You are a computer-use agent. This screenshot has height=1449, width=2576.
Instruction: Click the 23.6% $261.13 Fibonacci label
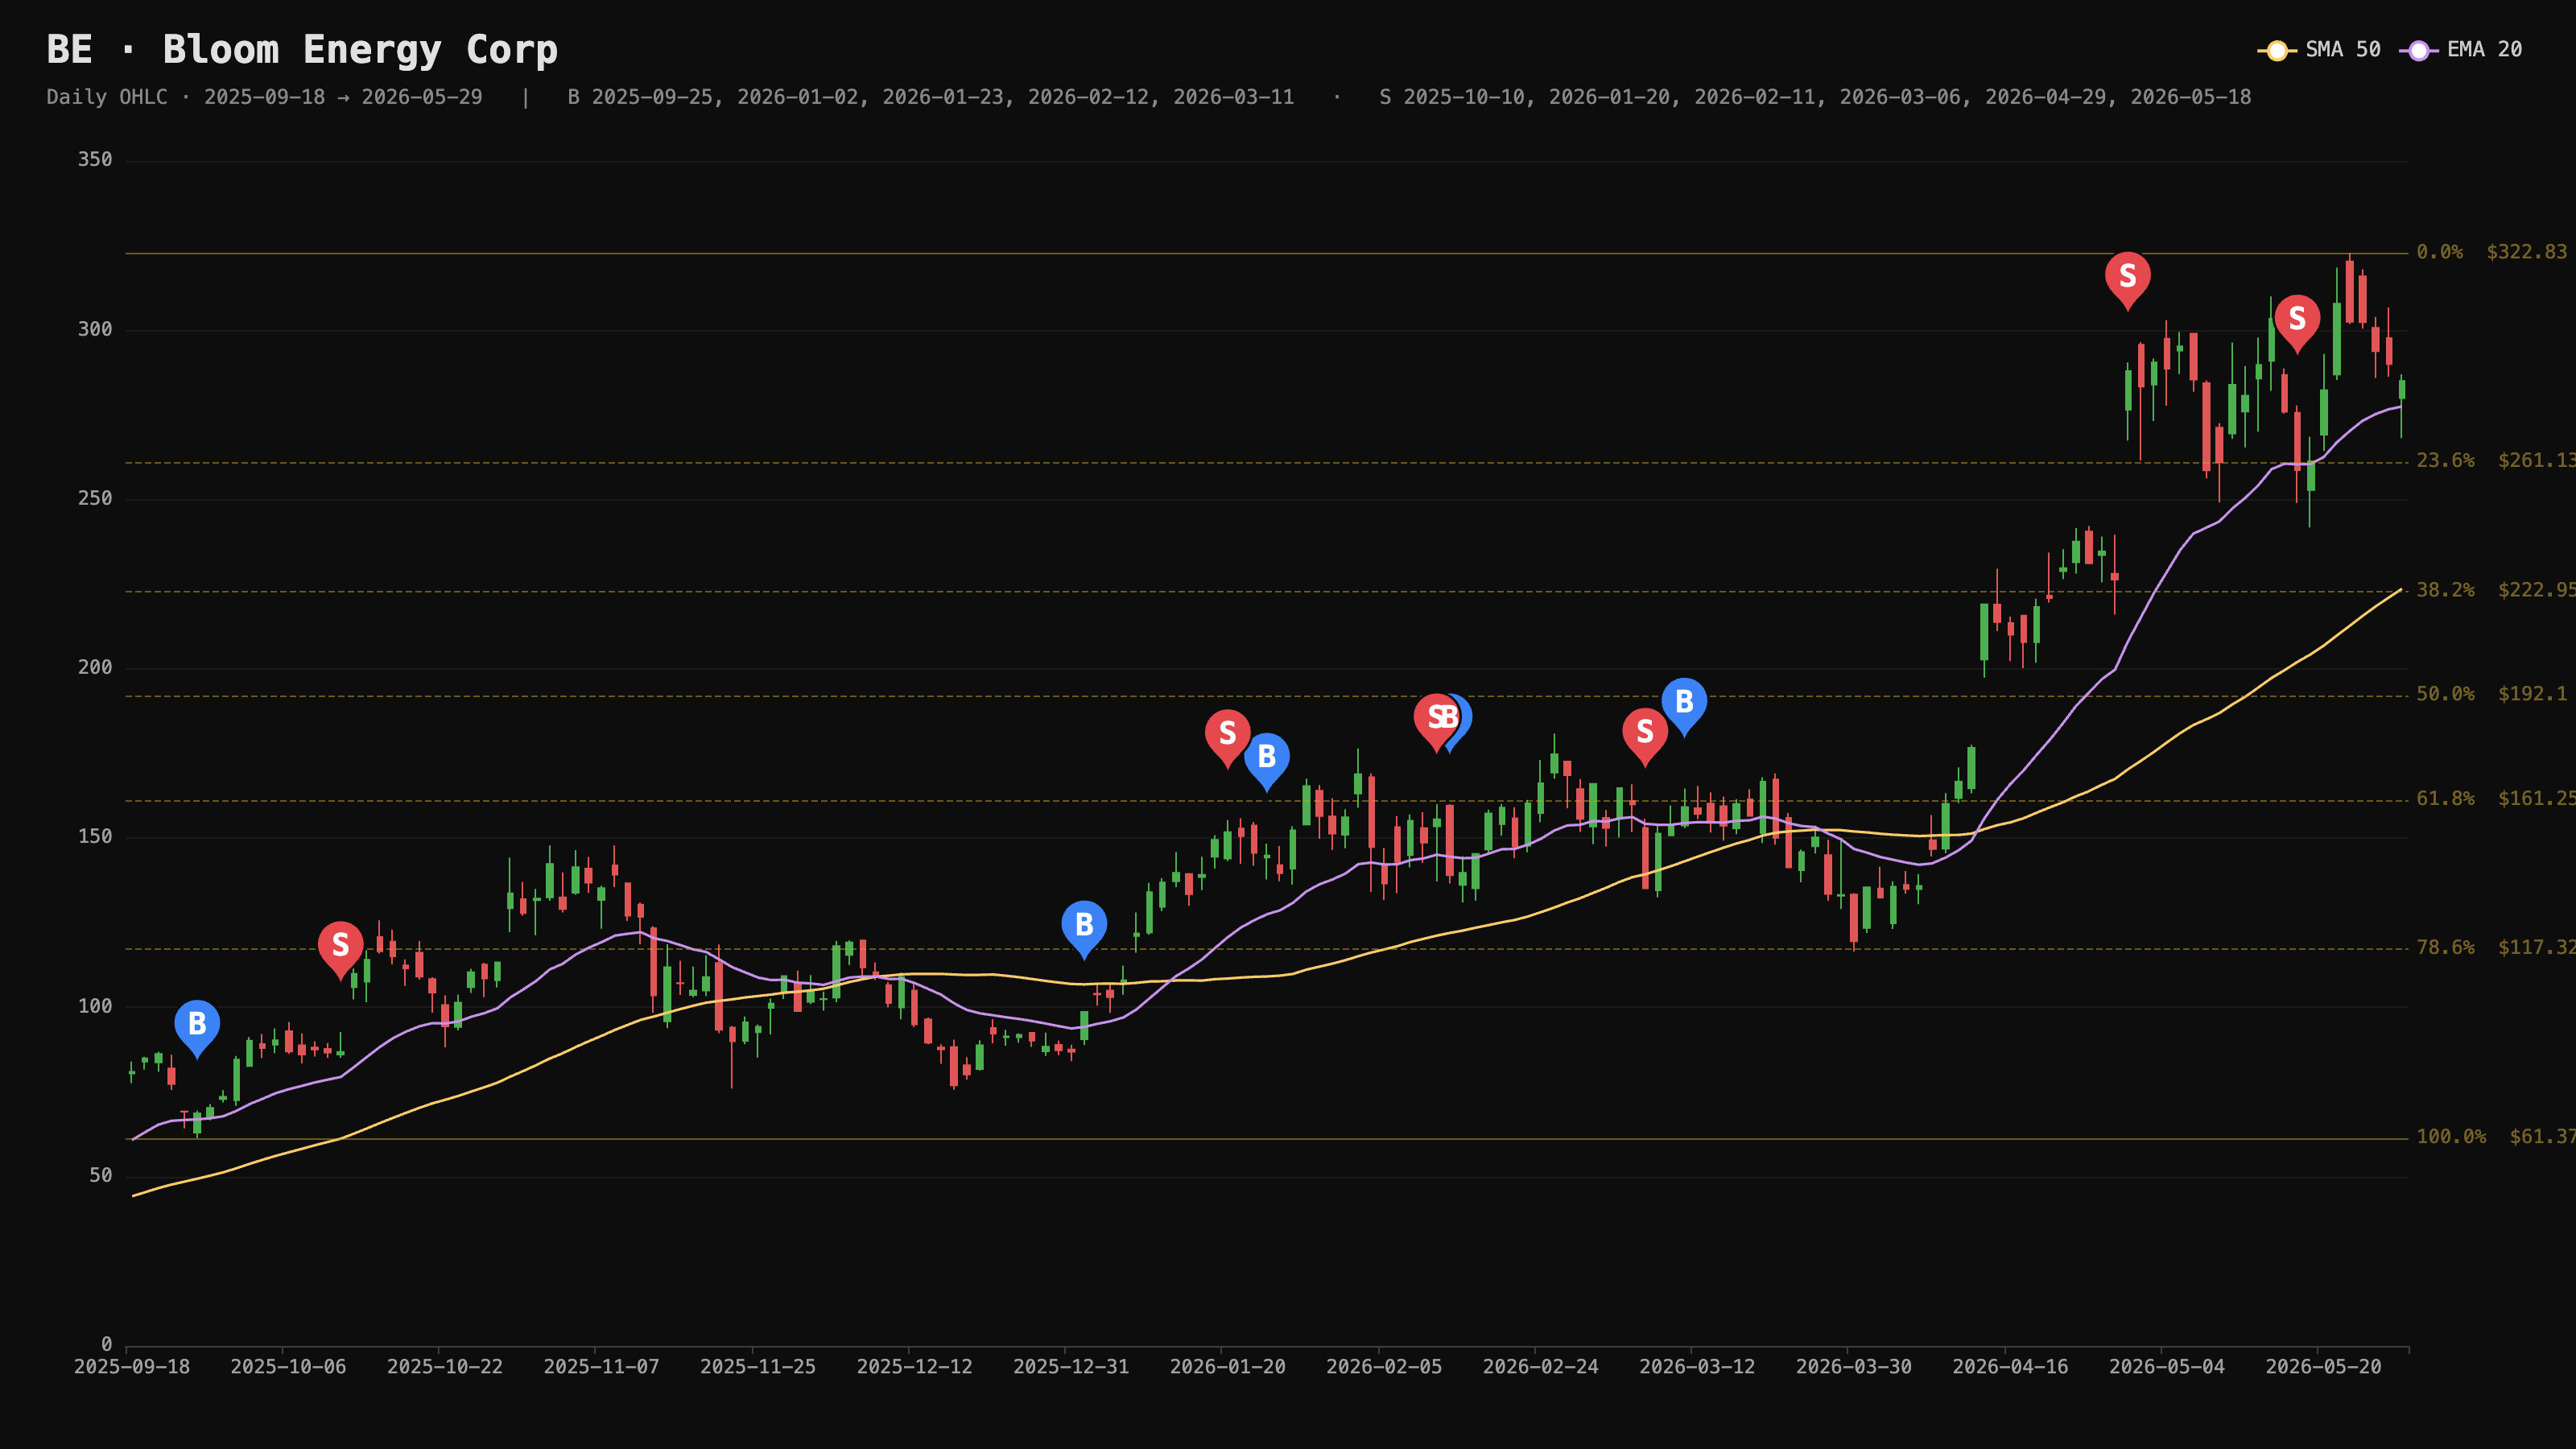click(x=2496, y=460)
